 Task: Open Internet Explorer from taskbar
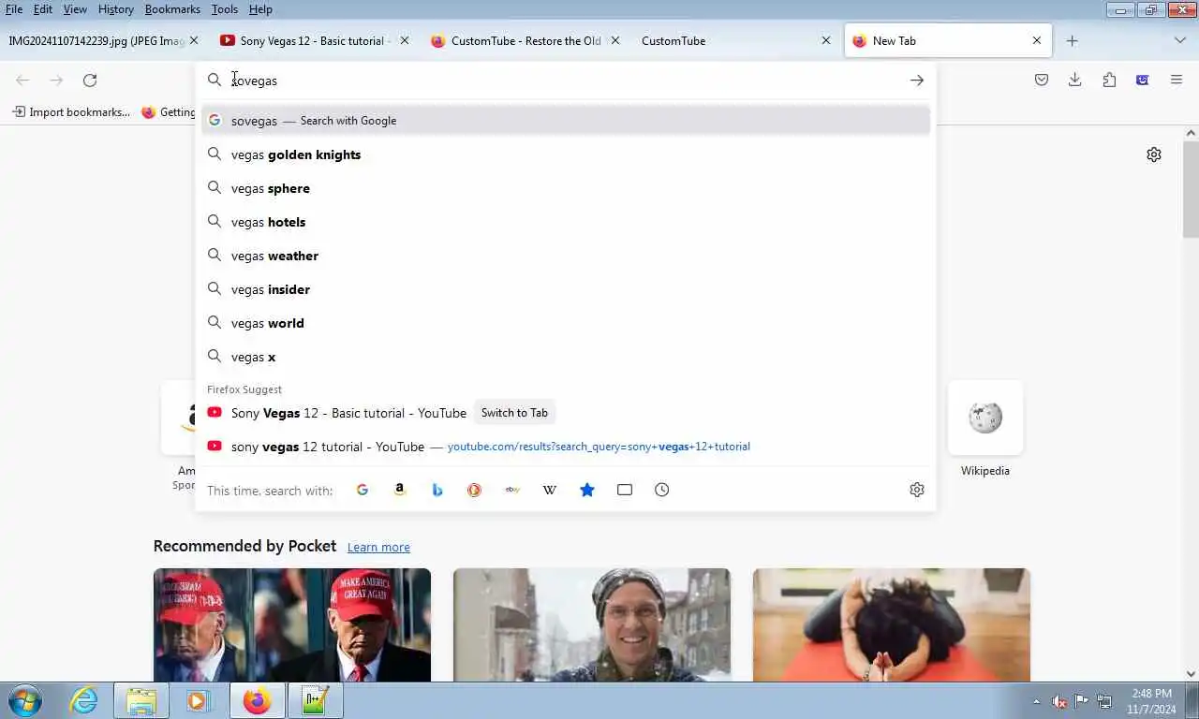(x=84, y=700)
